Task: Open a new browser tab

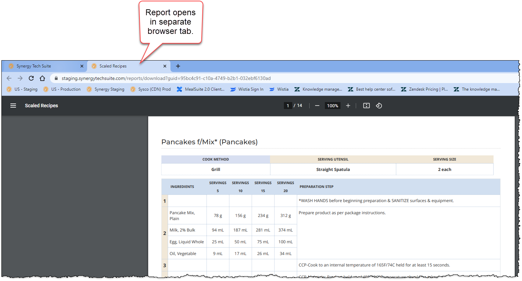Action: click(x=178, y=66)
